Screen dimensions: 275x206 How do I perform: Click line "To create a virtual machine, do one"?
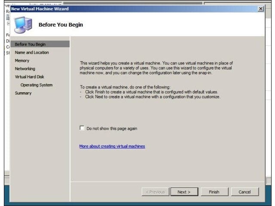coord(125,87)
